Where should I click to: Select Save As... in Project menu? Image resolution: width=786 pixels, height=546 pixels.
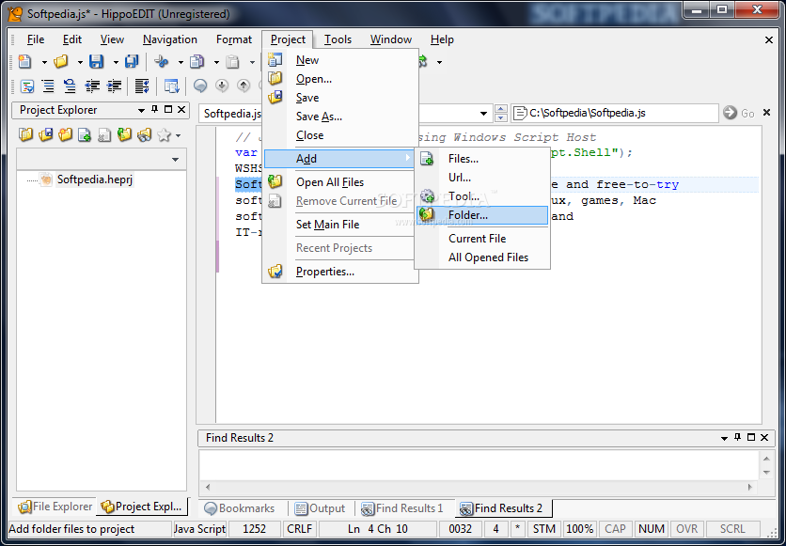pyautogui.click(x=339, y=117)
